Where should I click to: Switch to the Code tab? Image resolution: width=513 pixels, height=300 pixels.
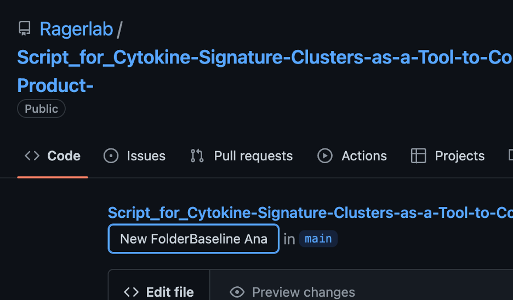point(64,156)
